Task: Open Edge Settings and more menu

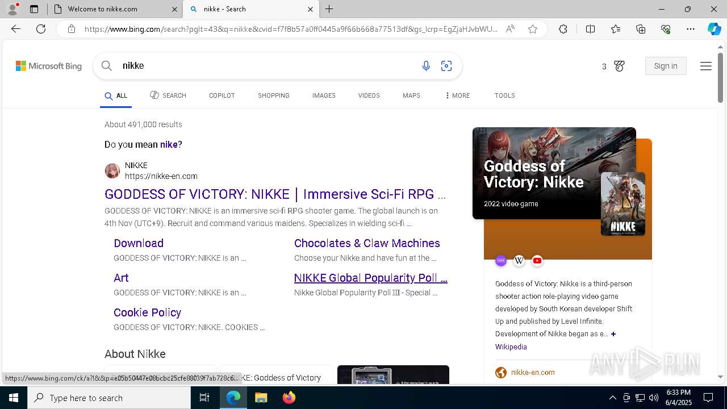Action: coord(691,29)
